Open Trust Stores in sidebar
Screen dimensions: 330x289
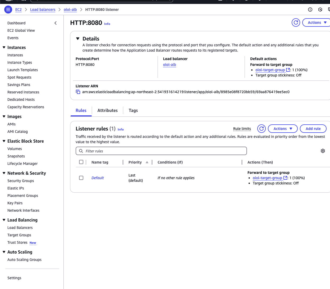pyautogui.click(x=17, y=242)
